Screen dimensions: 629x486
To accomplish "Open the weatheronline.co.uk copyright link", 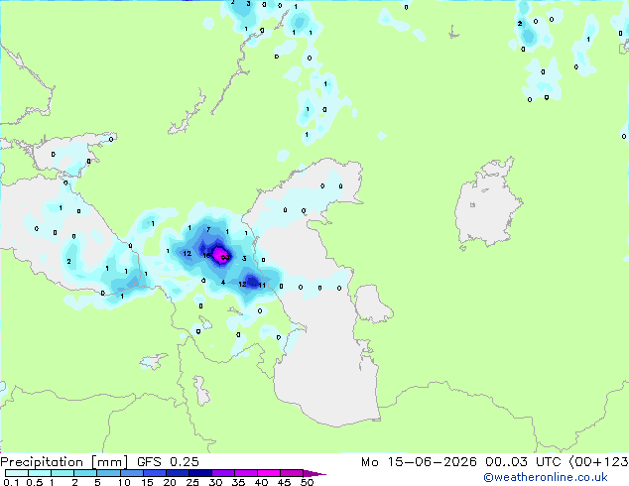I will pos(545,477).
